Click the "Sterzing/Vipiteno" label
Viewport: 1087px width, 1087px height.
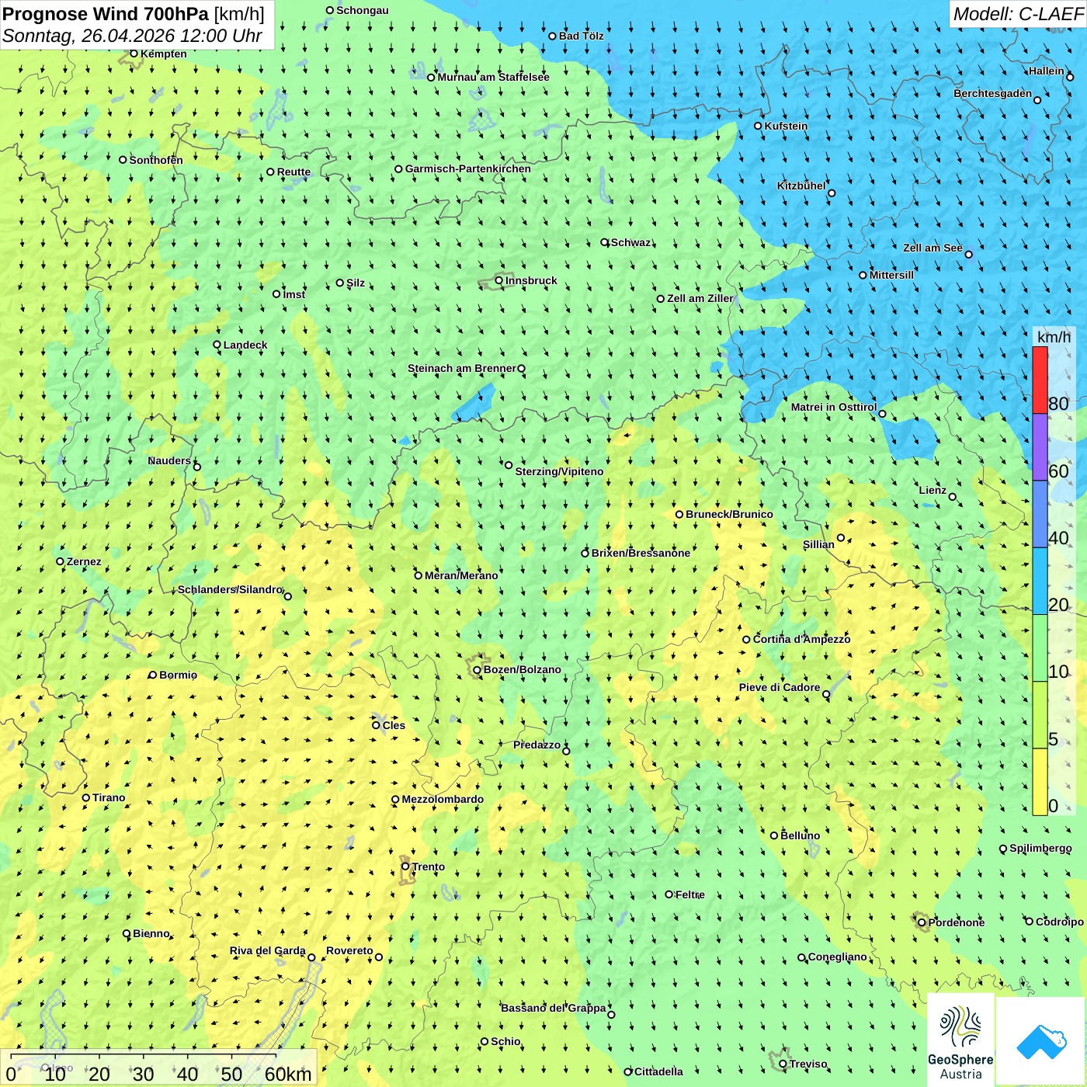(559, 471)
